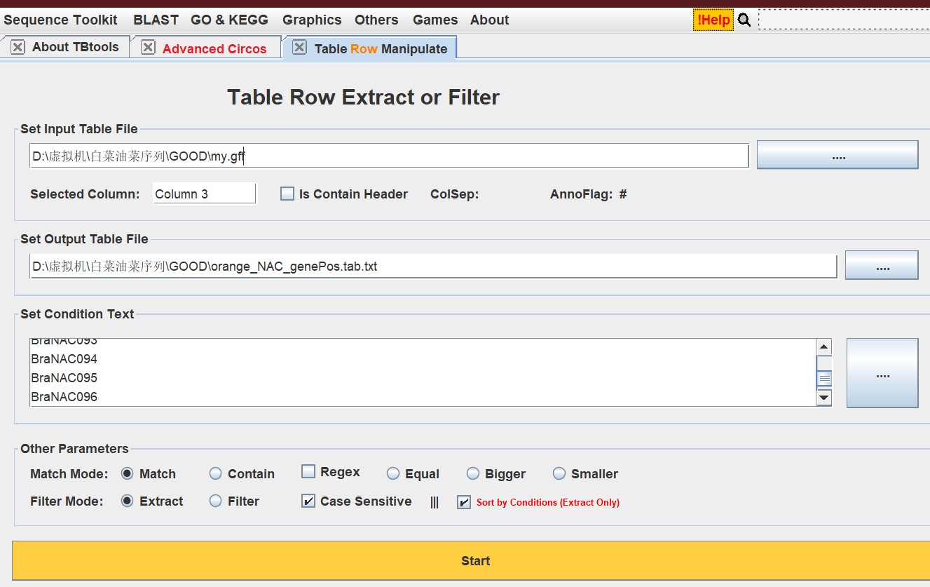Click BraNAC094 in the condition text
This screenshot has width=930, height=587.
(x=64, y=359)
